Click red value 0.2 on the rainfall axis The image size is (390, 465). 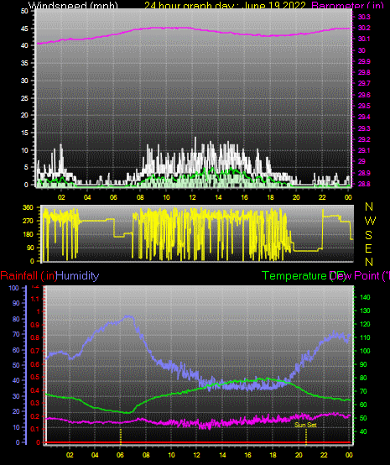[35, 416]
